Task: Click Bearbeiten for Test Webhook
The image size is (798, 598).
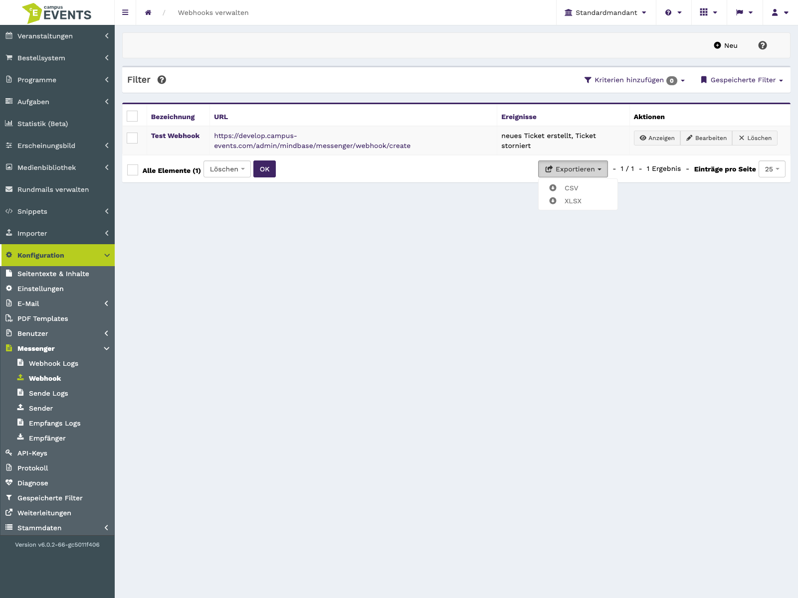Action: tap(706, 138)
